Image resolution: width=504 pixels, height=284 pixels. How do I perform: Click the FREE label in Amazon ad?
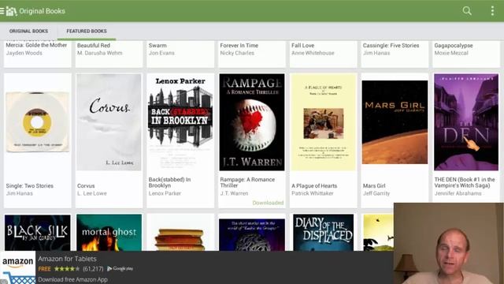click(44, 268)
